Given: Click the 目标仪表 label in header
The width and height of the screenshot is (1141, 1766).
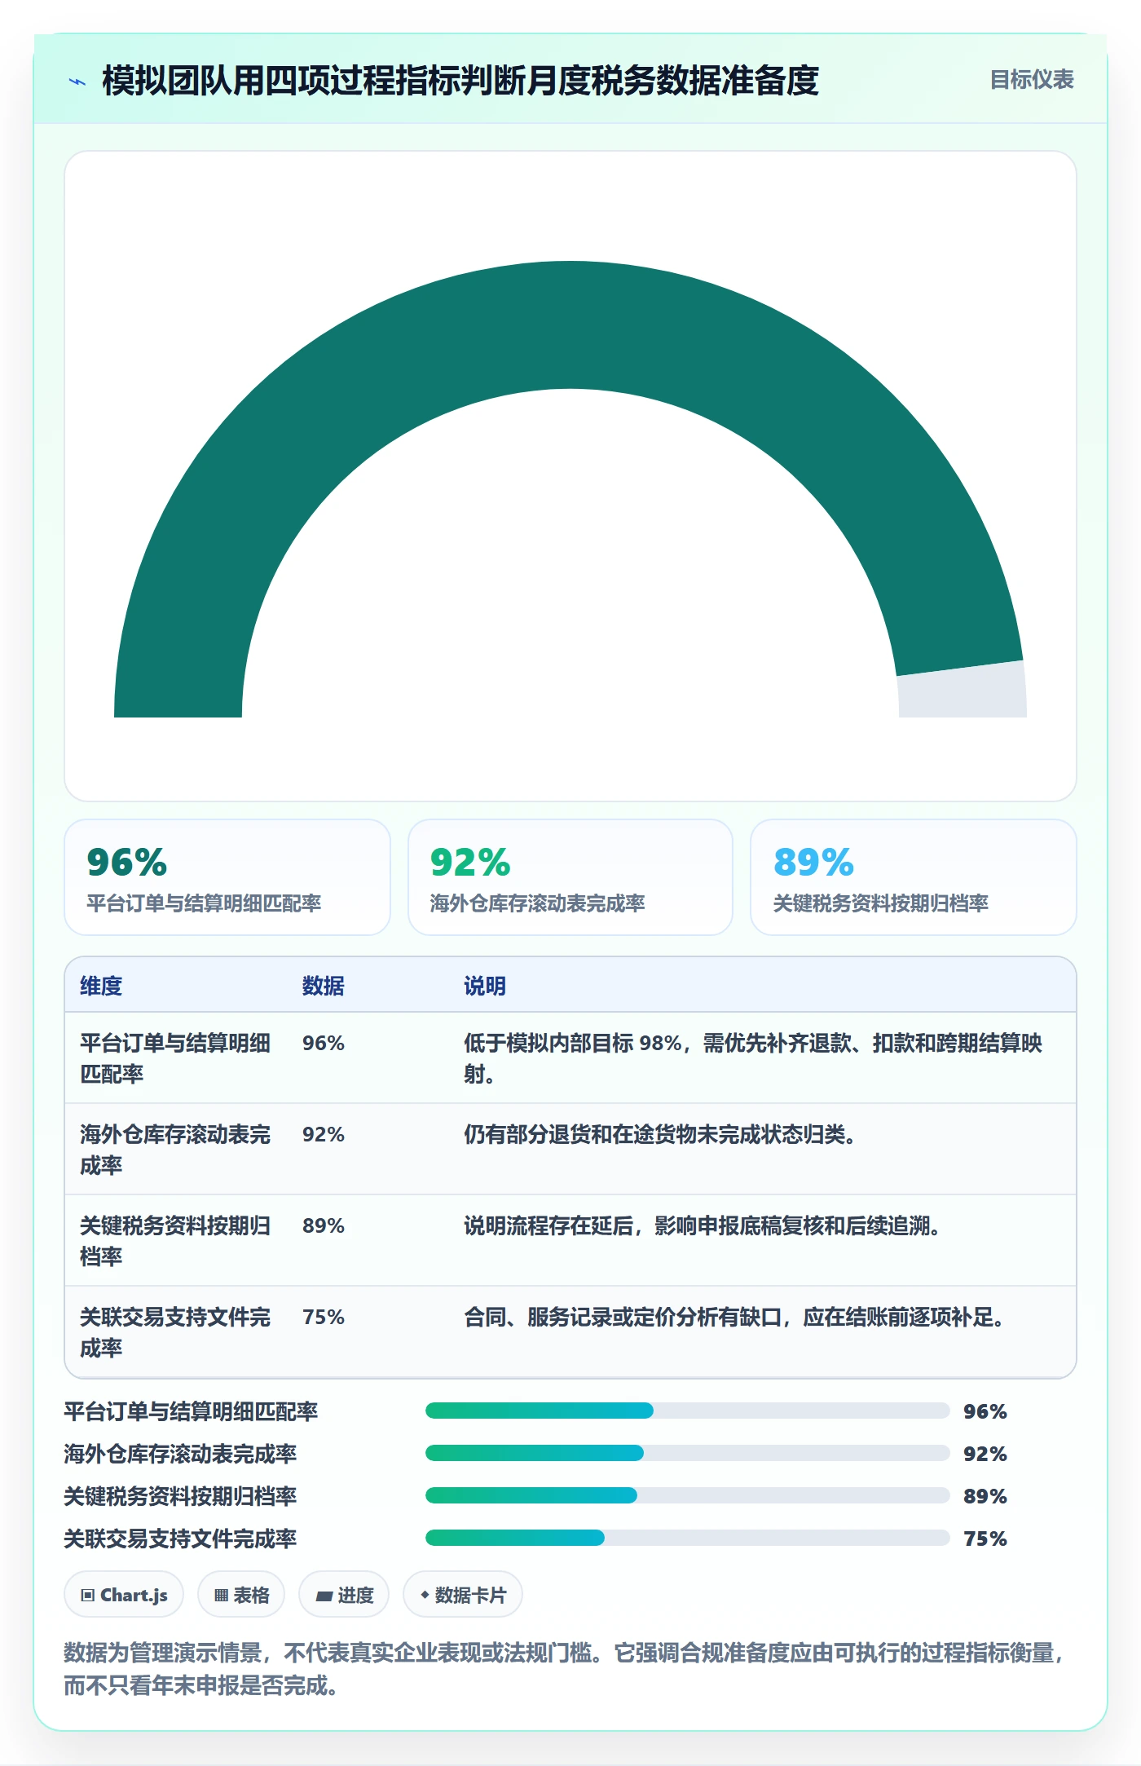Looking at the screenshot, I should [x=1031, y=80].
